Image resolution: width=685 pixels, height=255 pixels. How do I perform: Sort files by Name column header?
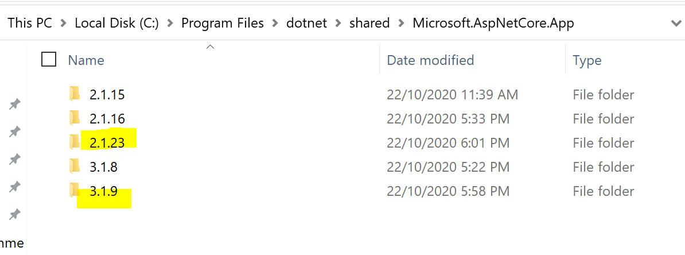86,60
